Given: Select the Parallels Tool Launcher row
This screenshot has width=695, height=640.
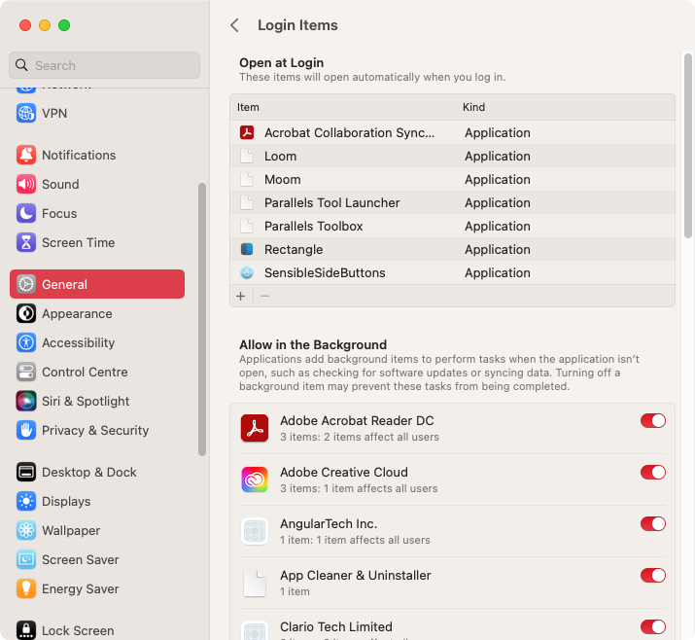Looking at the screenshot, I should (452, 202).
